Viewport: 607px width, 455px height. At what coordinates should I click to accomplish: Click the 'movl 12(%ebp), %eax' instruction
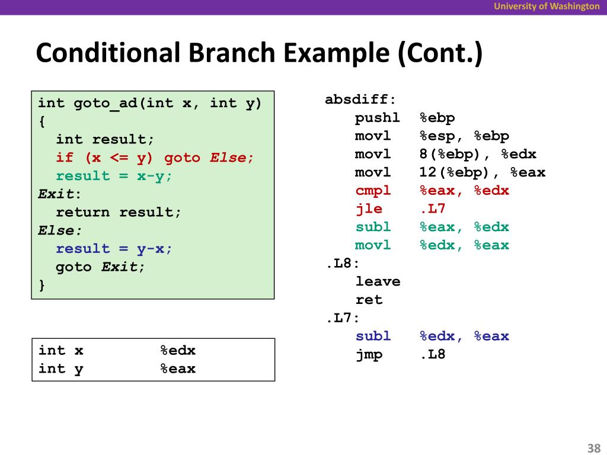pos(451,172)
